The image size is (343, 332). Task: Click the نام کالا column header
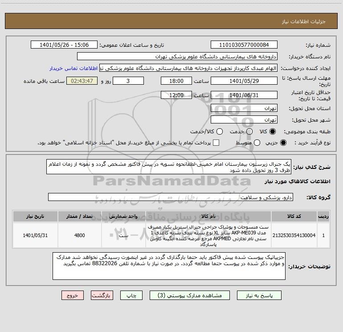click(x=208, y=216)
